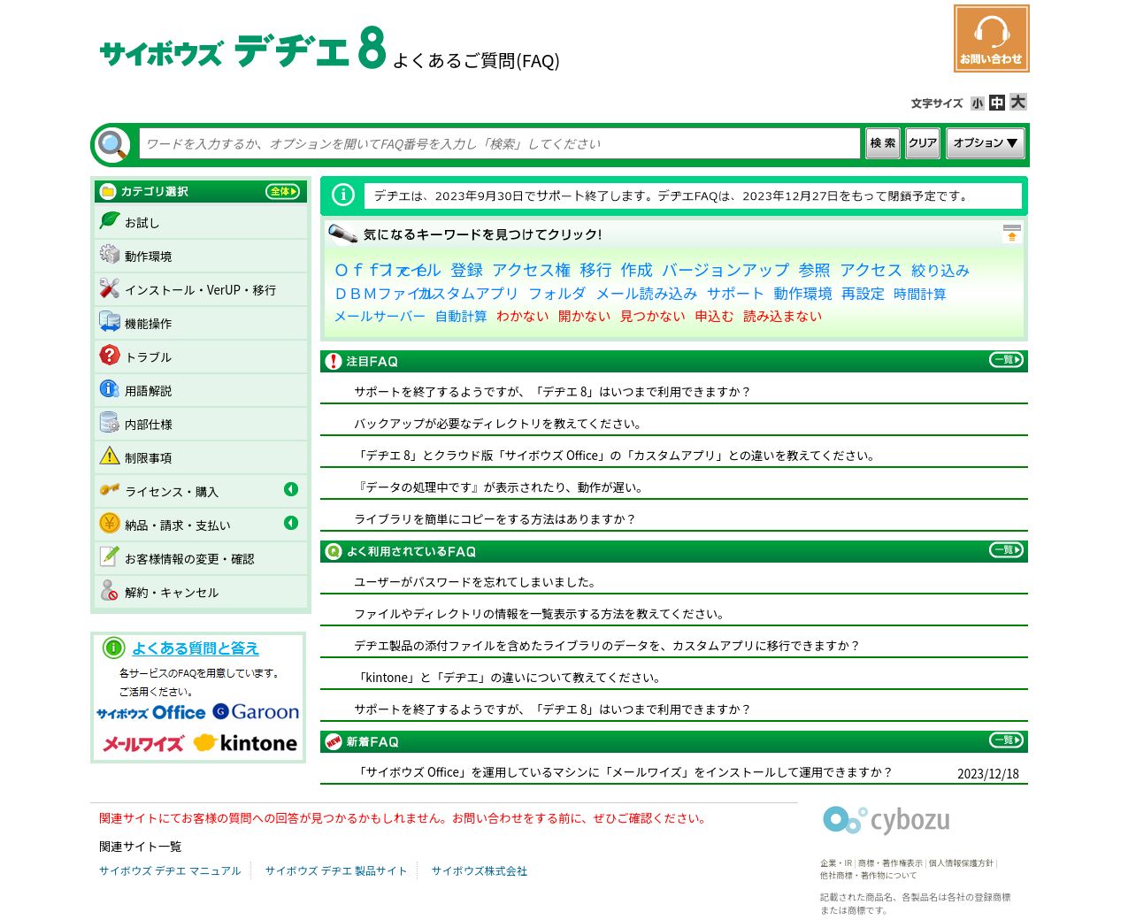Open FAQ 「kintone」と「デヂエ」の違い
This screenshot has height=920, width=1136.
tap(508, 678)
